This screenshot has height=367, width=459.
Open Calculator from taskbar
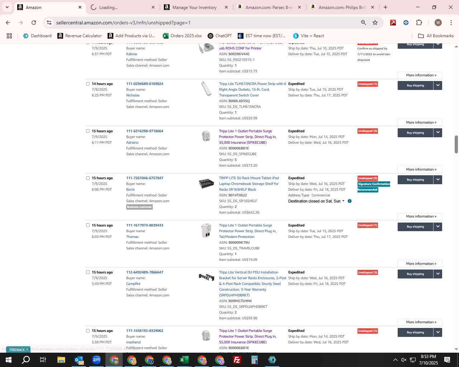tap(255, 360)
